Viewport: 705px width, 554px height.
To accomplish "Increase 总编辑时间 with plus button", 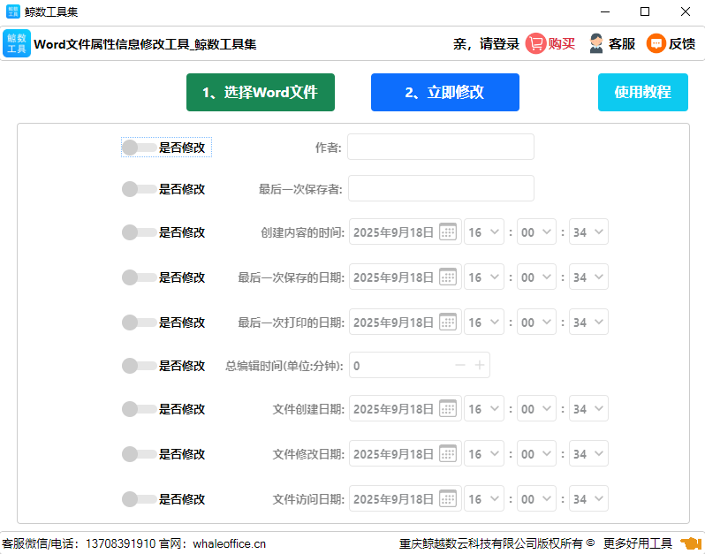I will (480, 365).
